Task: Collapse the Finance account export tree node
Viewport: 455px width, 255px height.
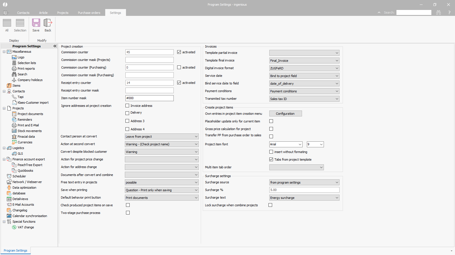Action: [4, 159]
